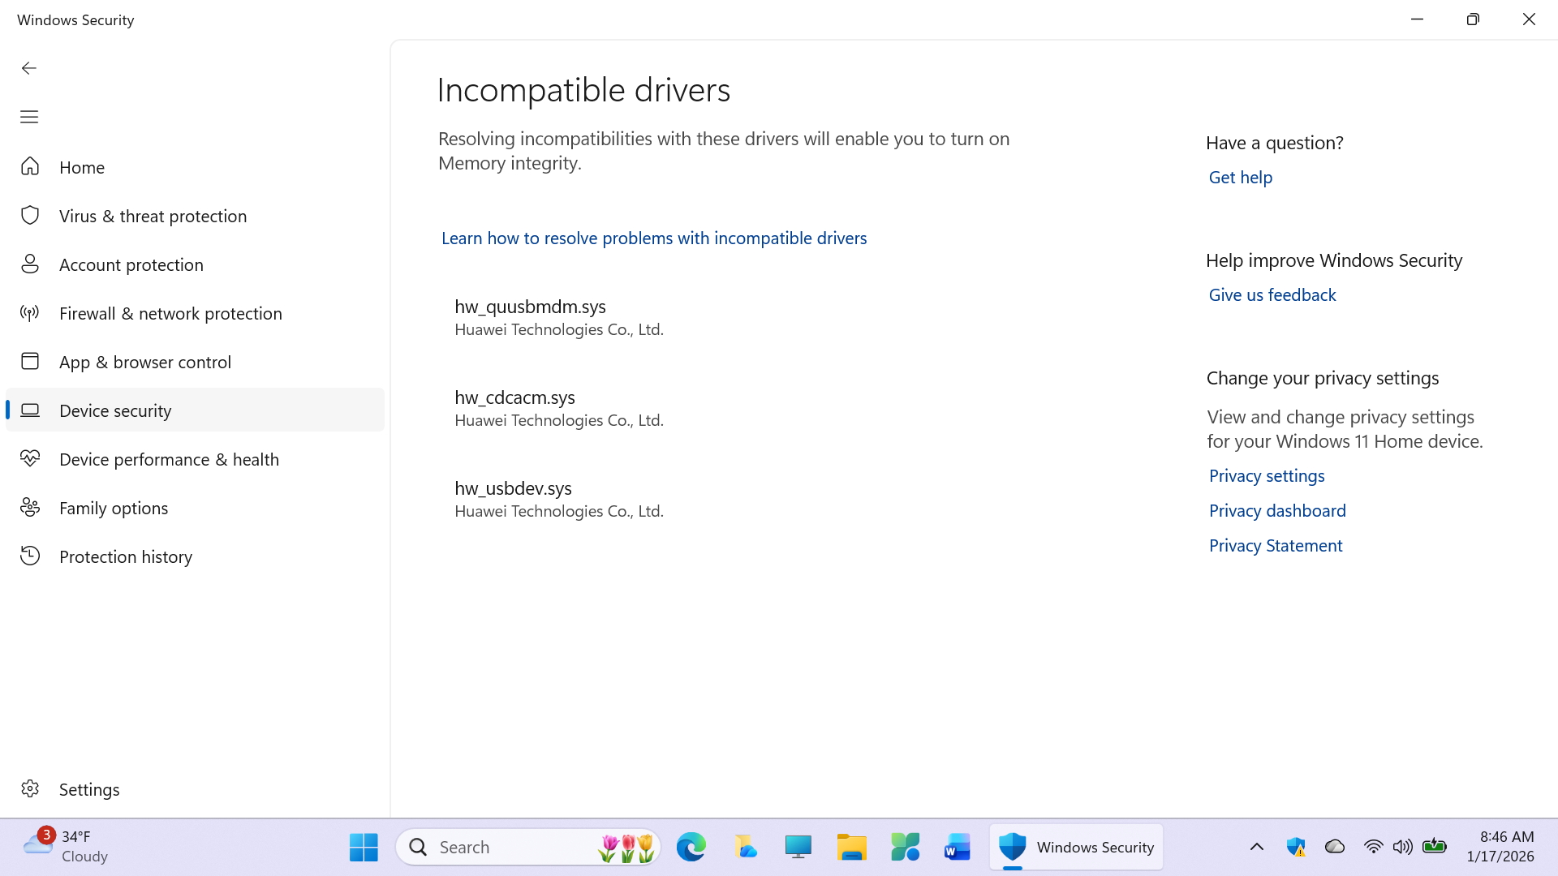Image resolution: width=1558 pixels, height=876 pixels.
Task: Launch Microsoft Edge from taskbar
Action: point(691,846)
